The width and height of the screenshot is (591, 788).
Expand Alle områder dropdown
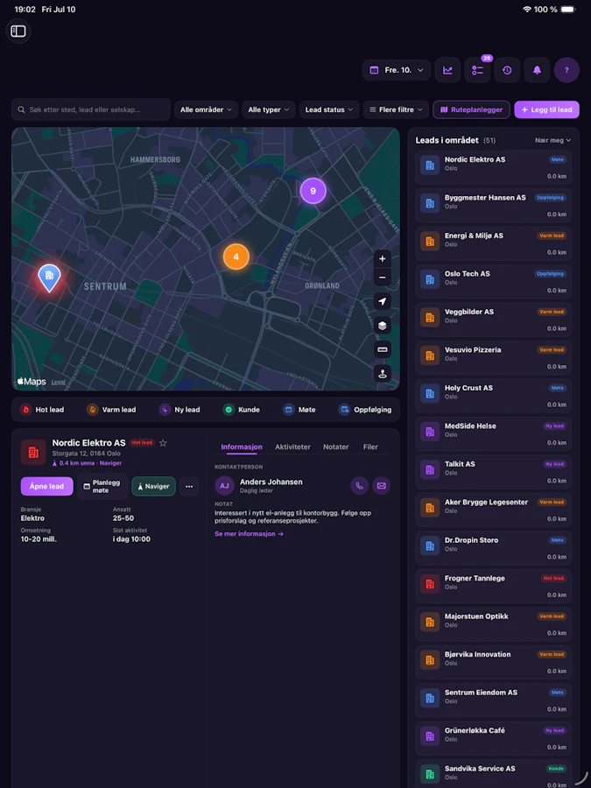[x=206, y=109]
